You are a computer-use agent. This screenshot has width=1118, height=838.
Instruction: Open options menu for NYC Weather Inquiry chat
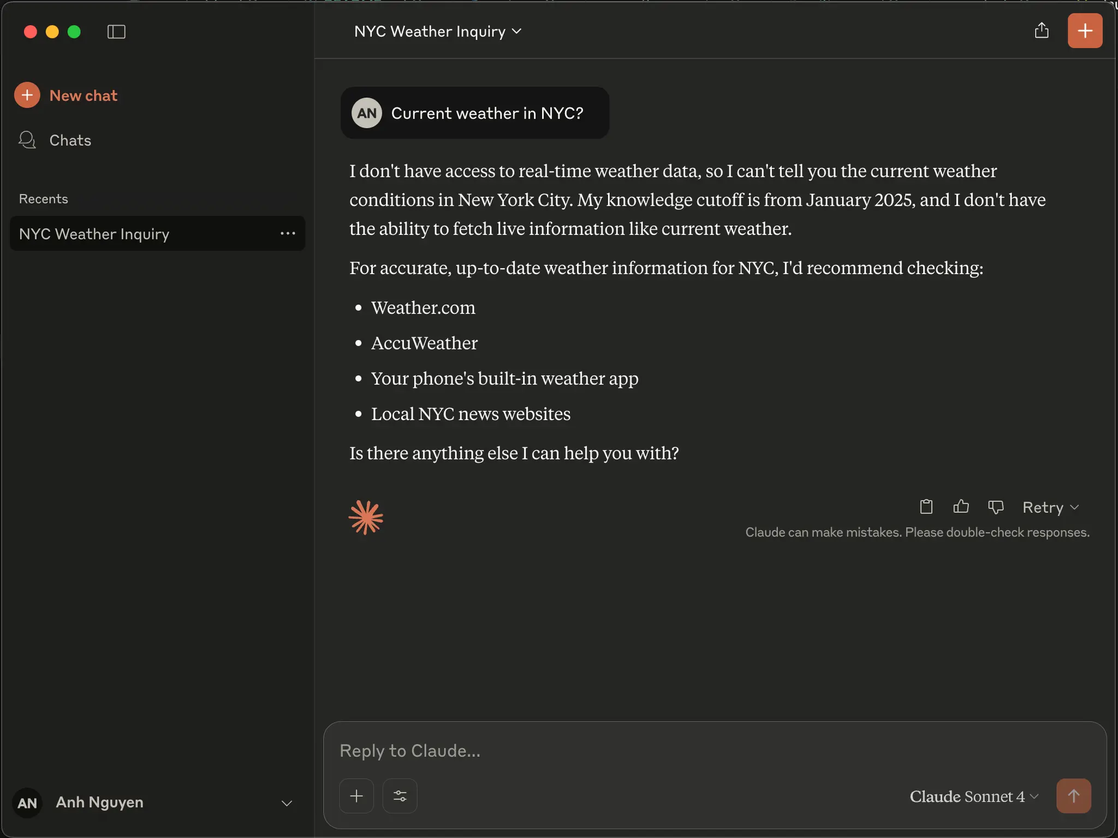[288, 233]
